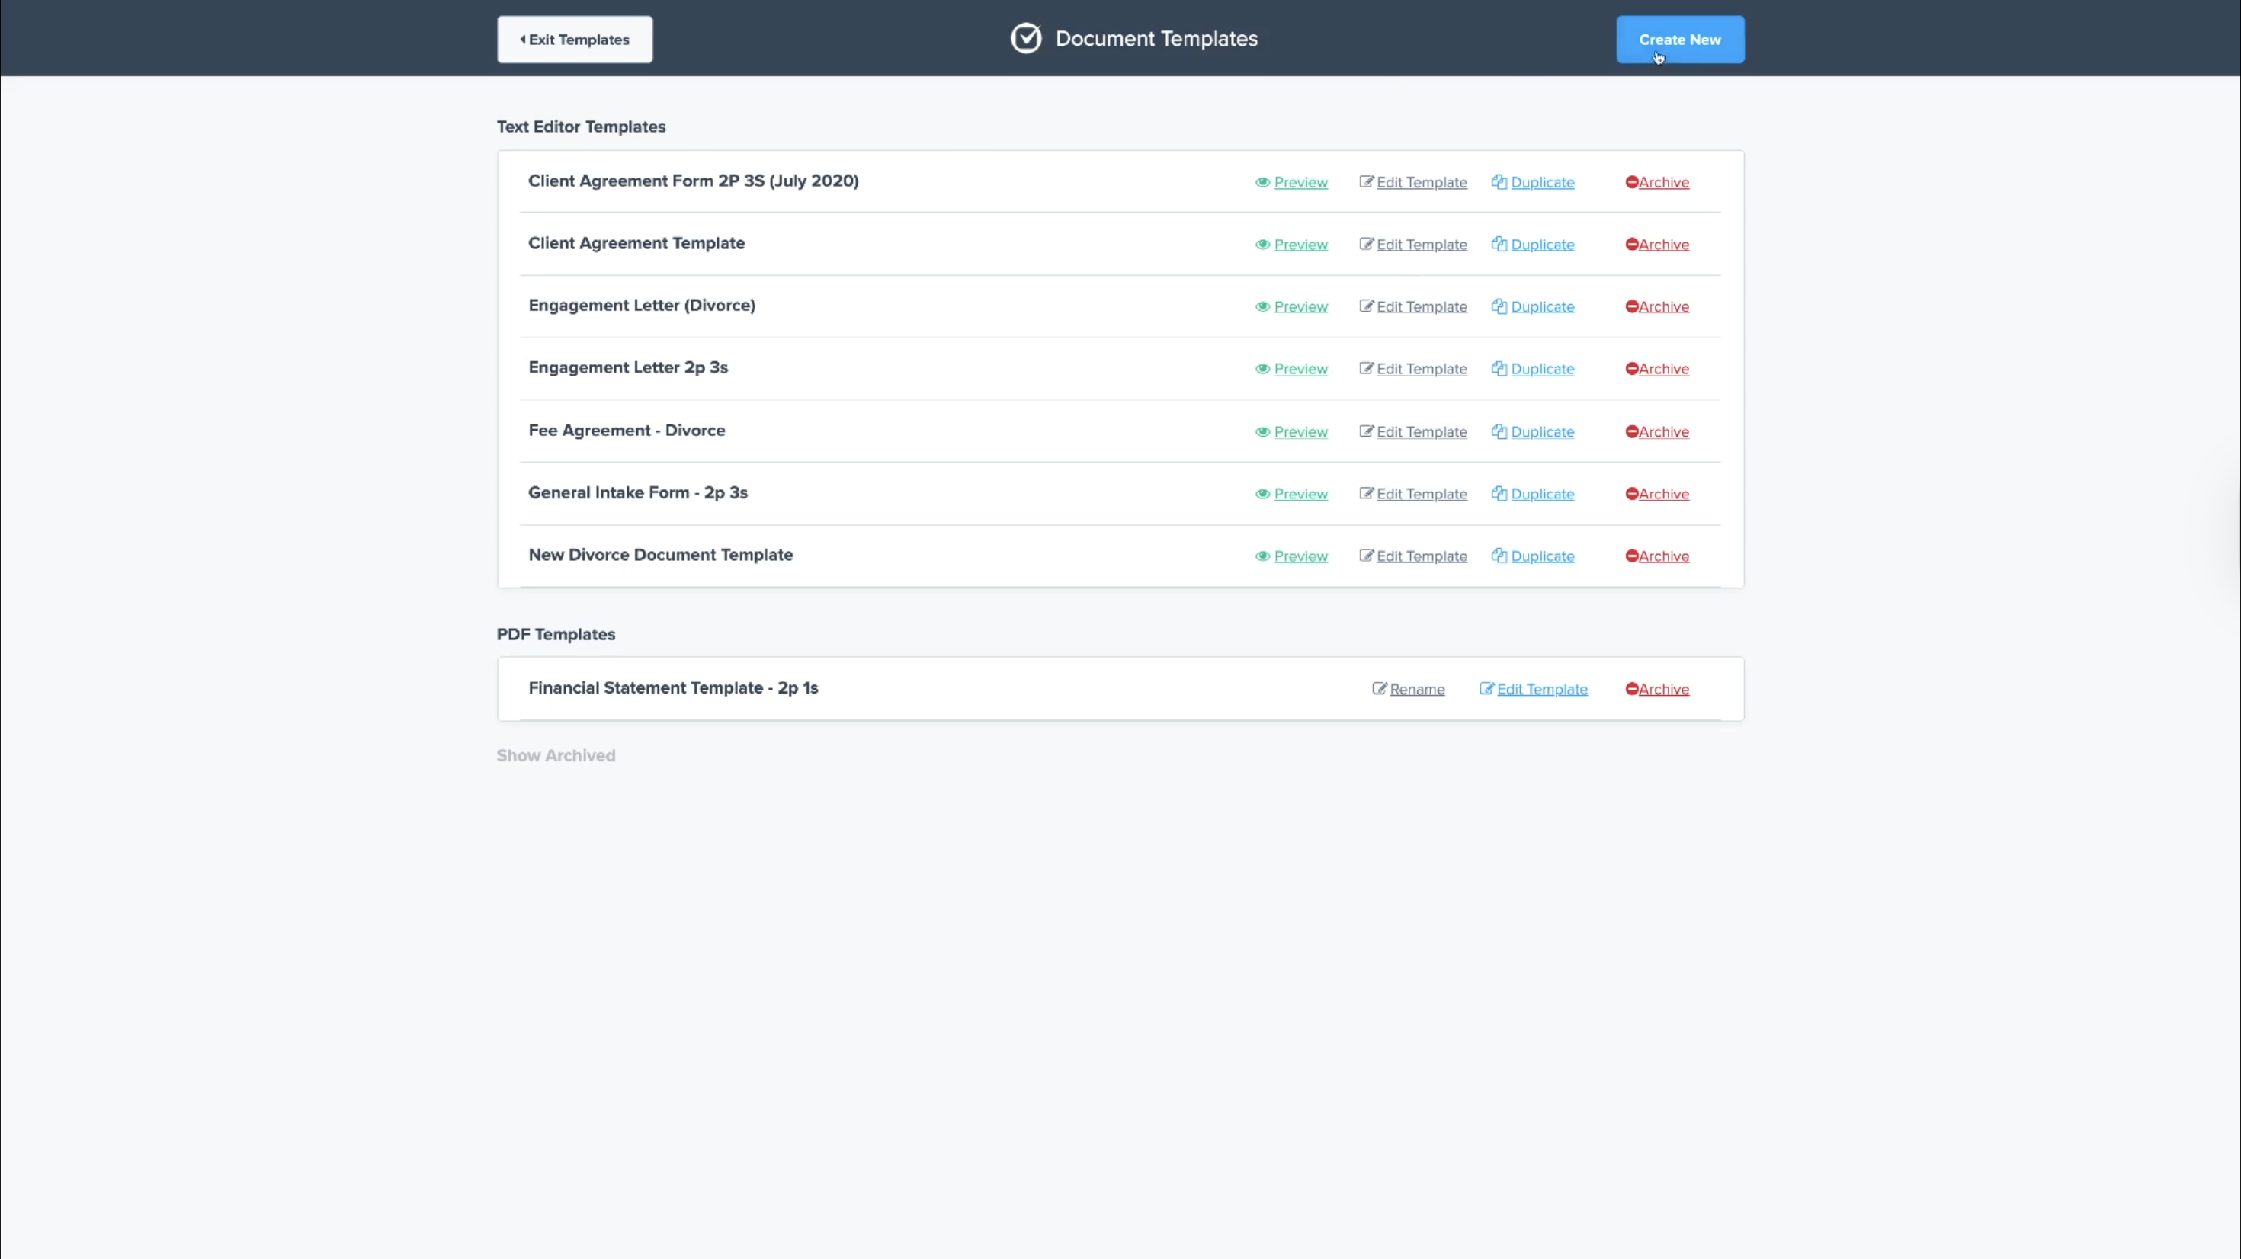
Task: Click eye icon for General Intake Form
Action: [x=1262, y=493]
